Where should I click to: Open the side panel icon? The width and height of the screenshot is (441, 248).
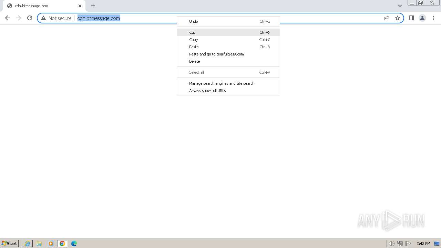pos(411,18)
